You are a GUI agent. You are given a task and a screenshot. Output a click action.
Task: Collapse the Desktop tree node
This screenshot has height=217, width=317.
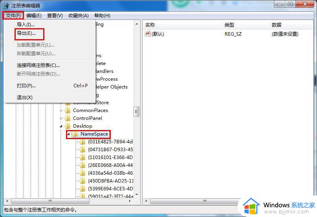61,126
